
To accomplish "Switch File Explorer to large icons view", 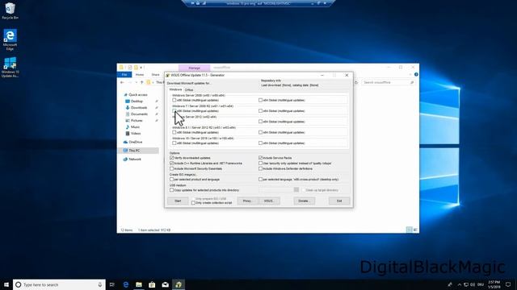I will click(415, 230).
